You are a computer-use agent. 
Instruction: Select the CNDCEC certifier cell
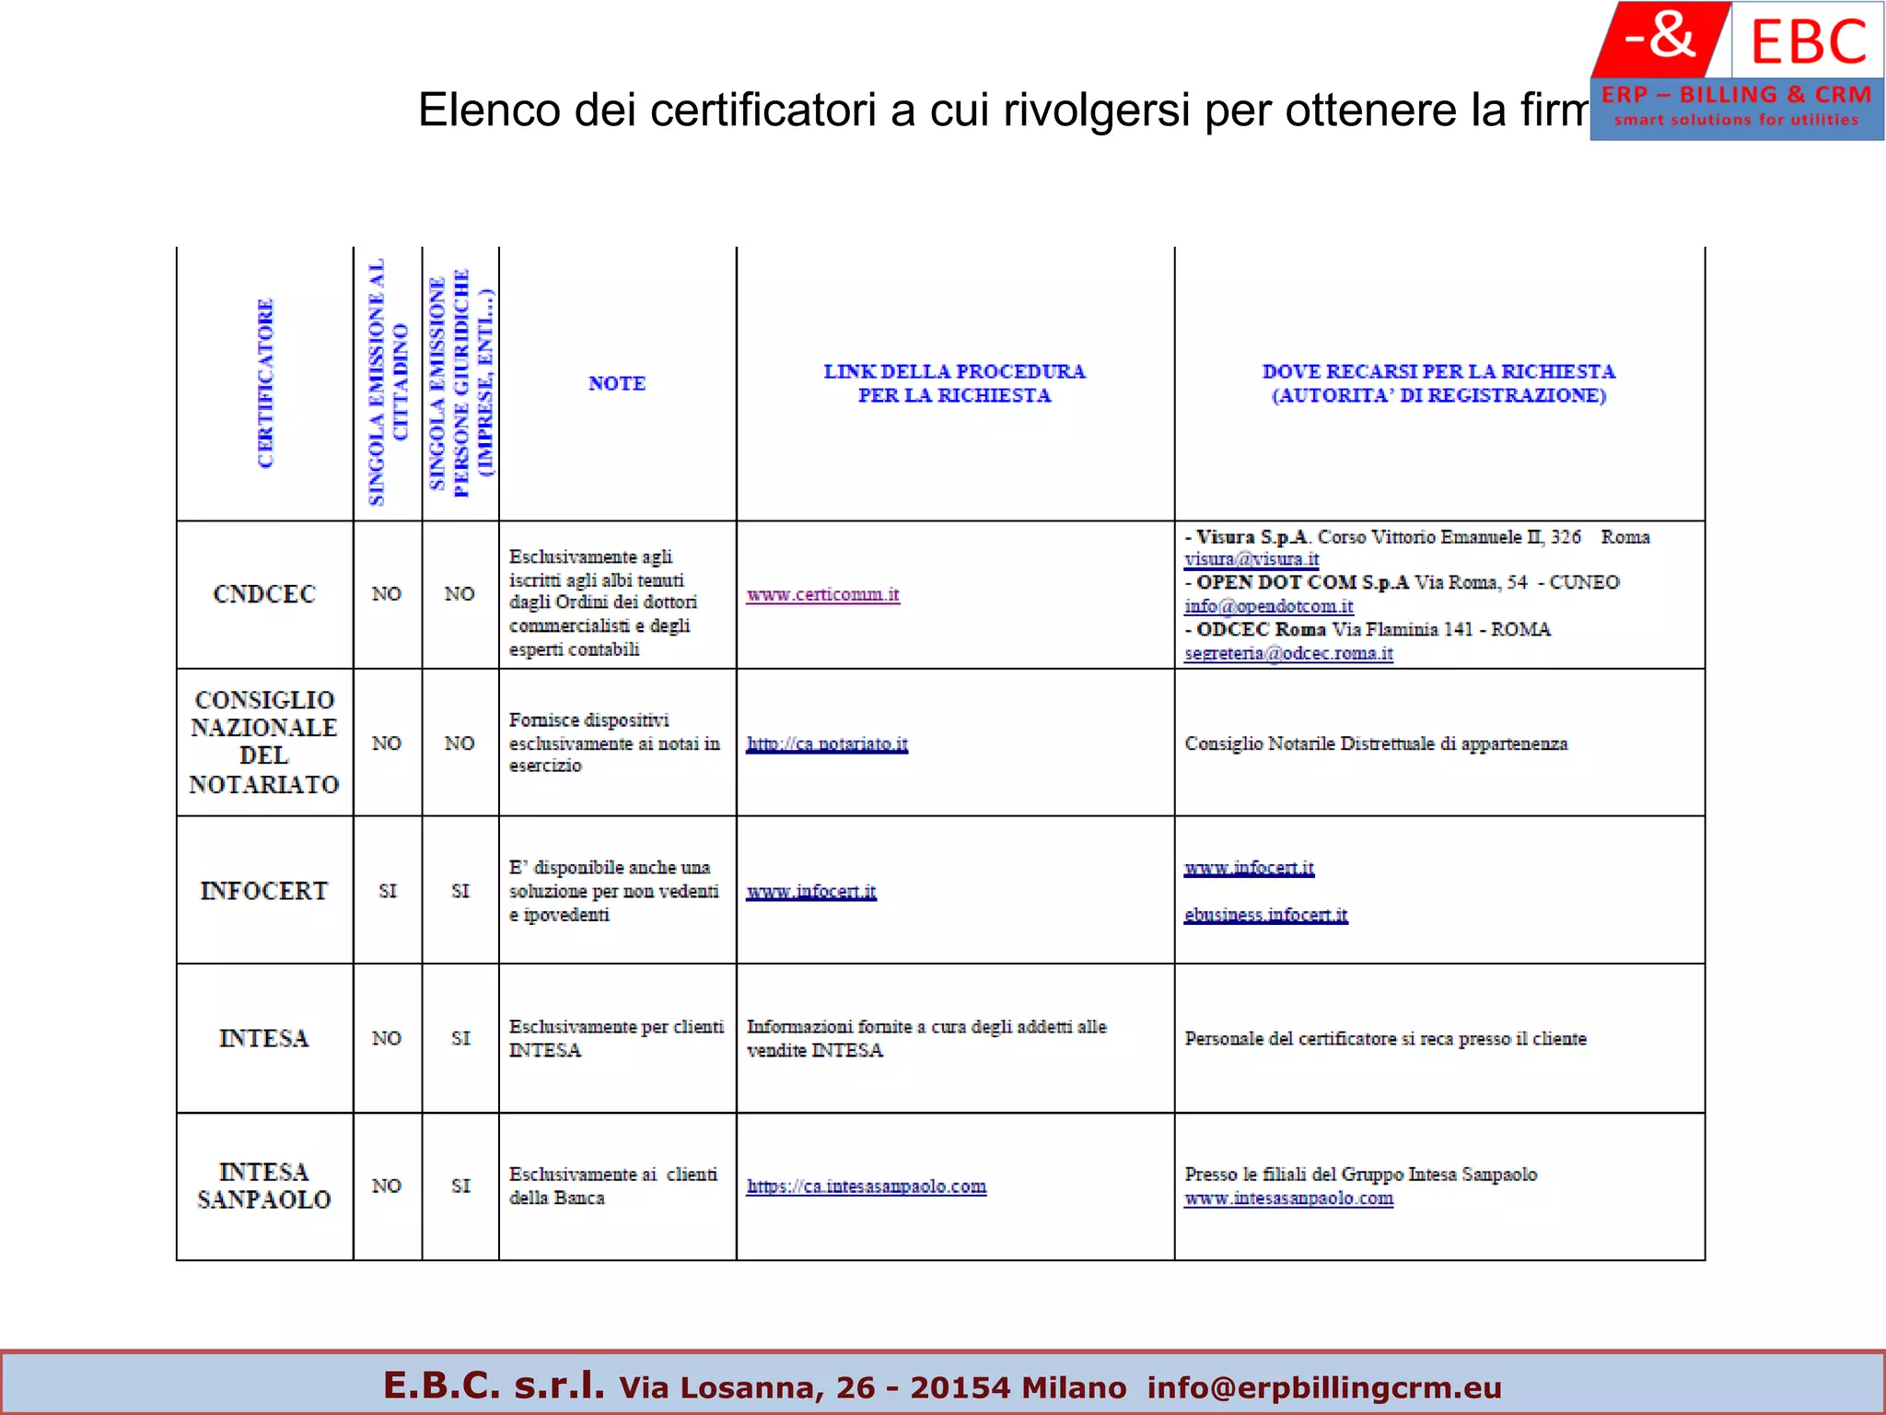(x=264, y=594)
